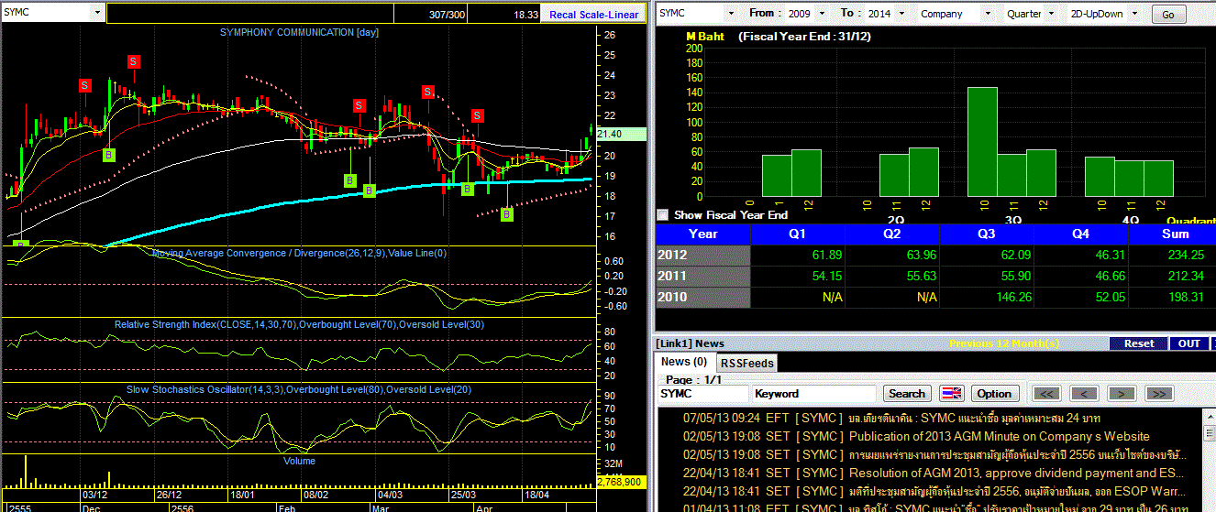Image resolution: width=1216 pixels, height=512 pixels.
Task: Click the 63.96 cell for 2012 Q2
Action: pyautogui.click(x=892, y=255)
